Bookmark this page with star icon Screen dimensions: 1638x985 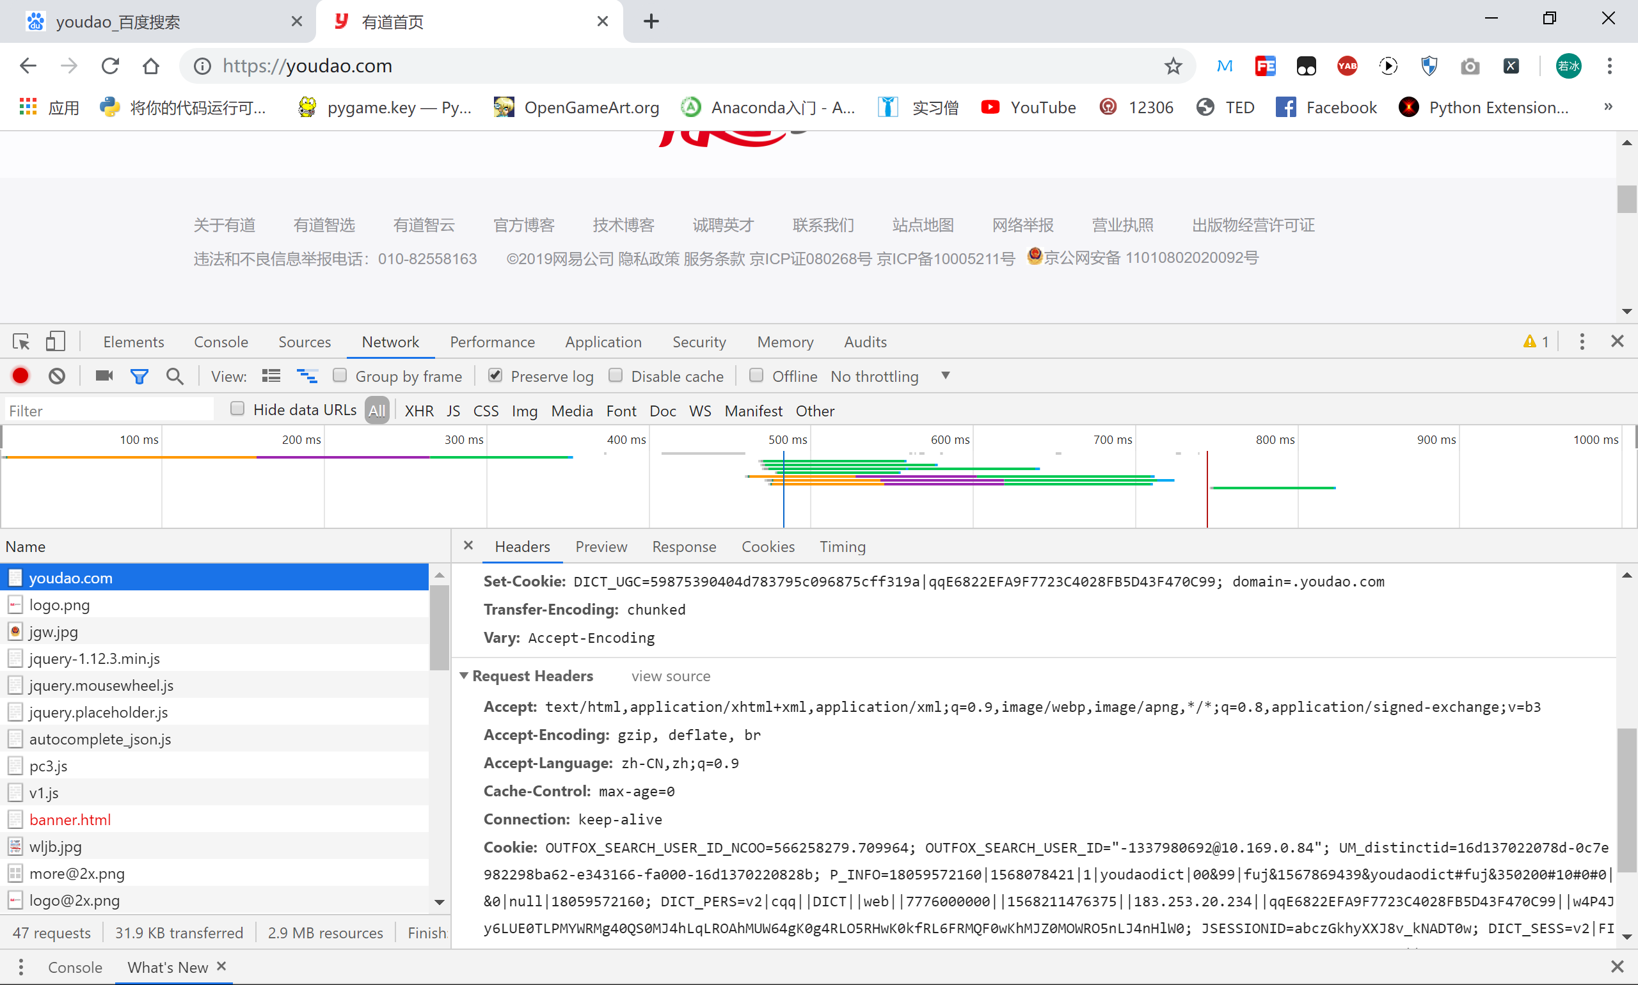(x=1173, y=66)
